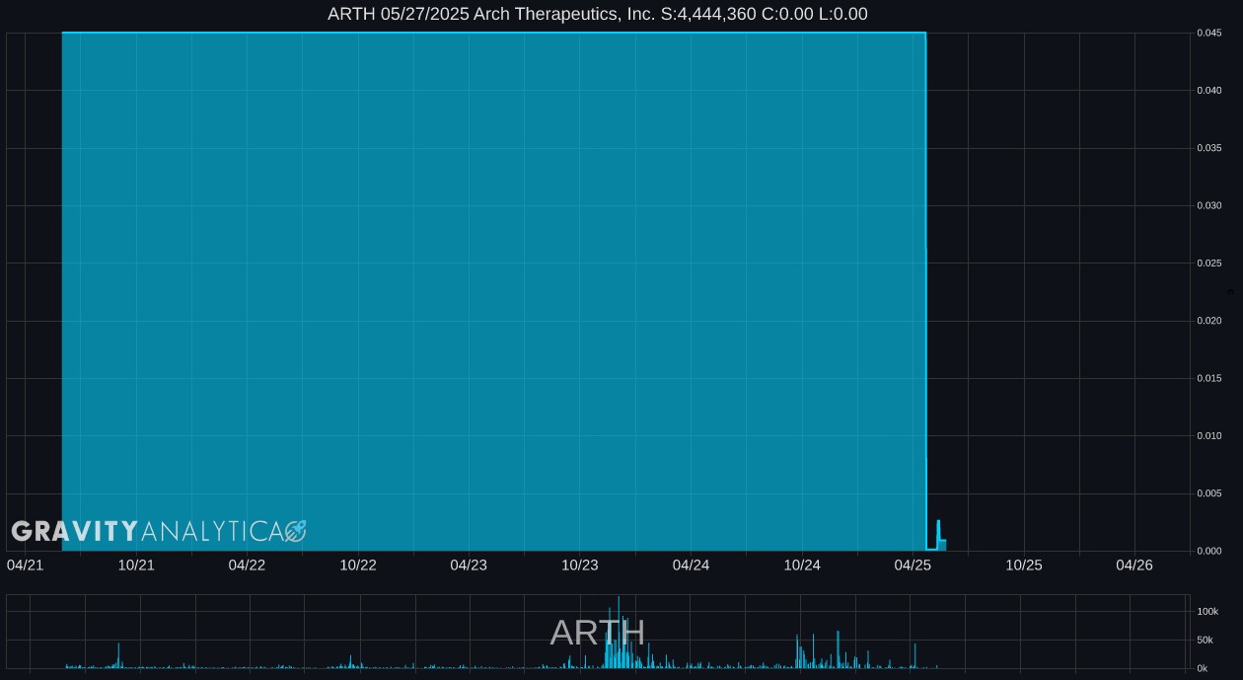Click the 10/21 date axis label

tap(136, 565)
